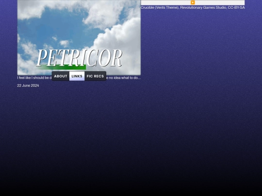The width and height of the screenshot is (262, 196).
Task: Click the small cloud puff in blue sky
Action: 65,44
